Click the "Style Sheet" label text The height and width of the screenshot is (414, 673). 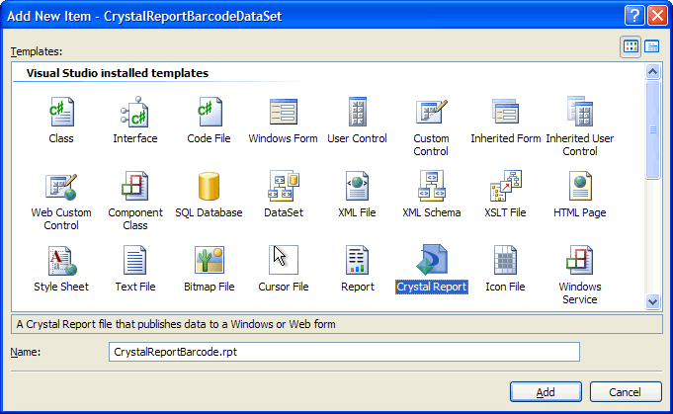point(61,287)
